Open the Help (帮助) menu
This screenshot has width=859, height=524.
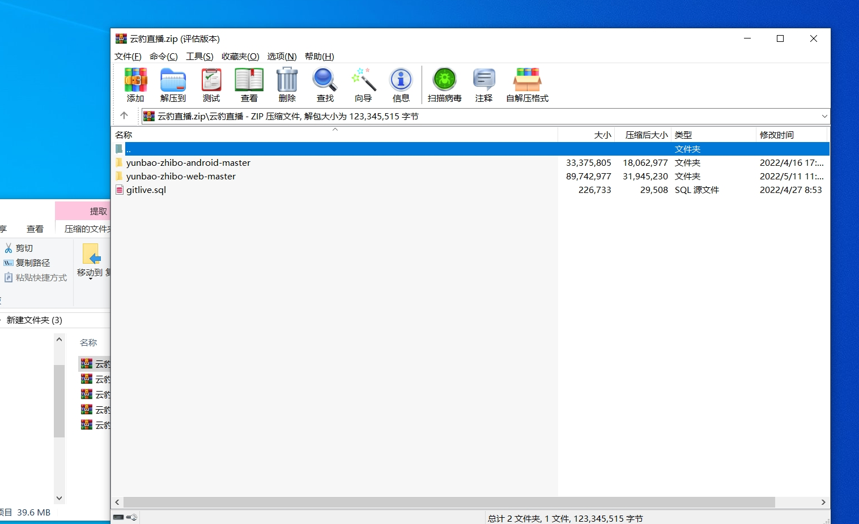coord(320,56)
